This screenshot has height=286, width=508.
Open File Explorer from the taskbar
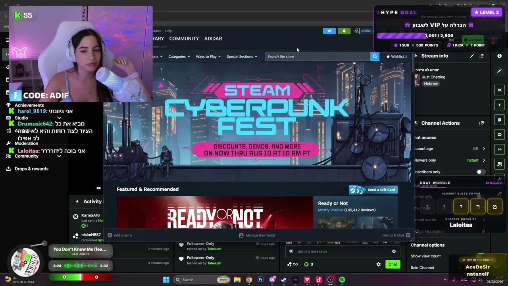(237, 280)
